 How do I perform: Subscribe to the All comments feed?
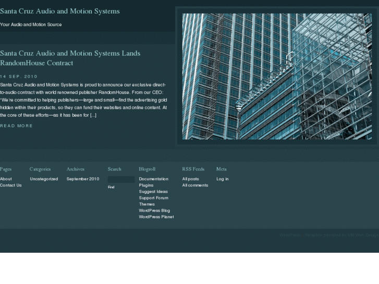point(195,185)
